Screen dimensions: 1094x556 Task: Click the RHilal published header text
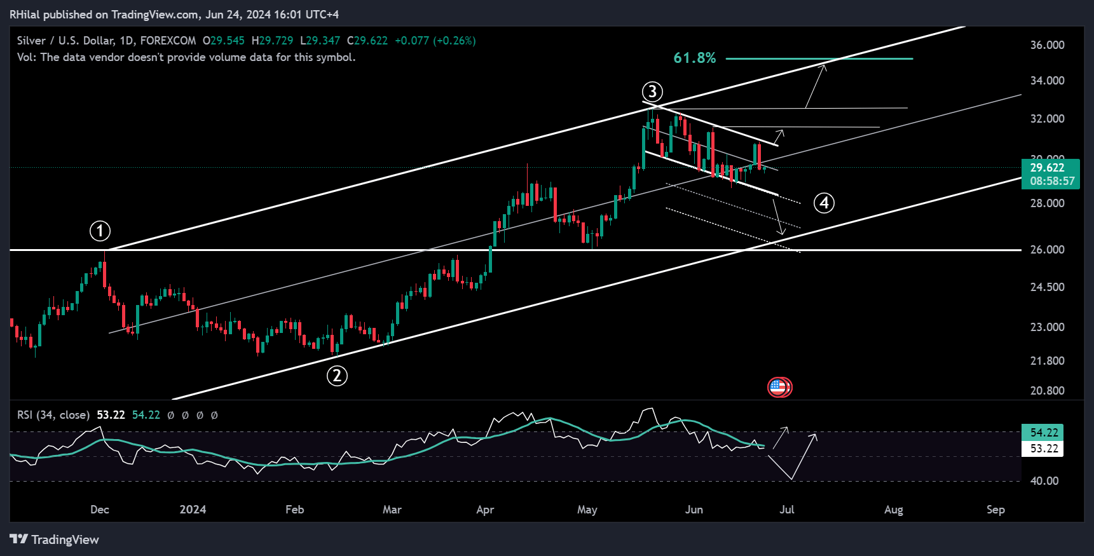(x=174, y=14)
